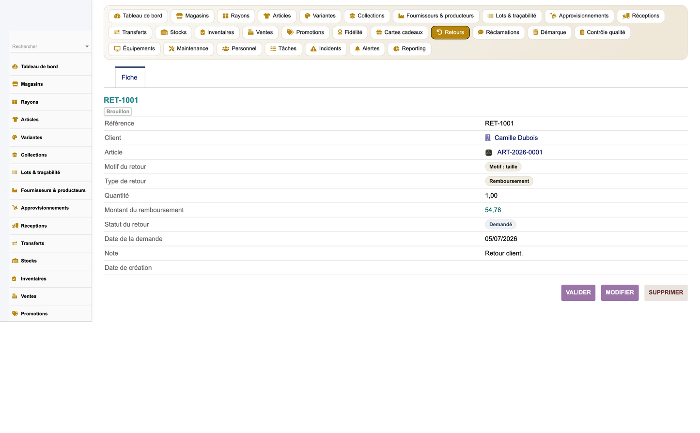
Task: Open the ART-2026-0001 article link
Action: tap(520, 153)
